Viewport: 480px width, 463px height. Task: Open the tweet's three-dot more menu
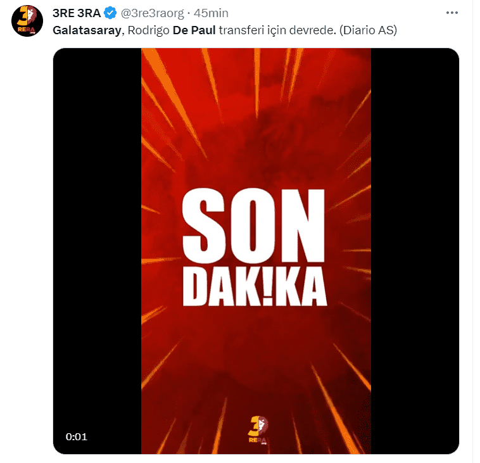[451, 13]
